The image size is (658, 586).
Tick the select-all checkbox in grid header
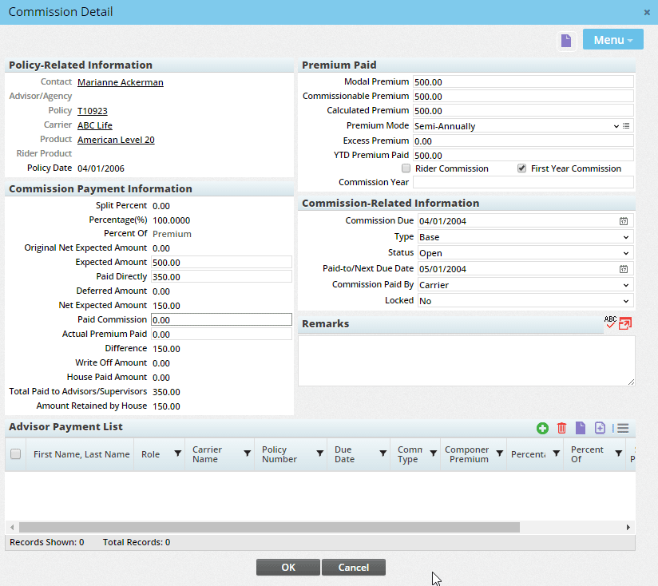[15, 454]
